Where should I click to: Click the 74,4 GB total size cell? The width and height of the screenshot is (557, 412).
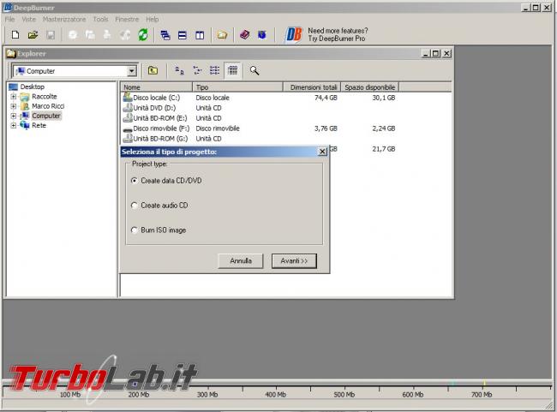(x=326, y=98)
